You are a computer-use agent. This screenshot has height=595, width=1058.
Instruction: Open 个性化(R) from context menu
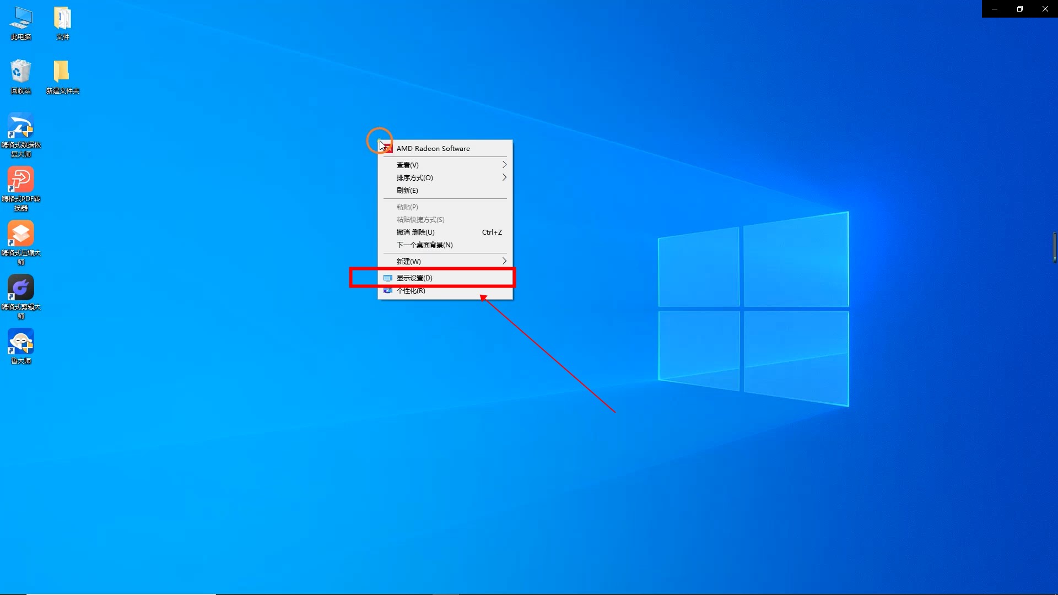[411, 291]
